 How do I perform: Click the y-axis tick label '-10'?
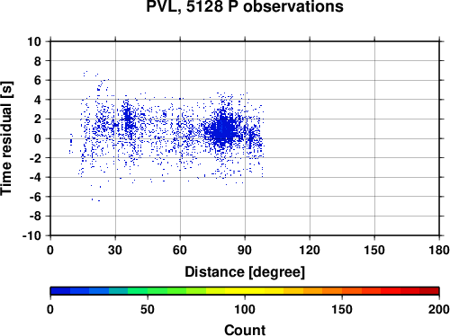31,235
